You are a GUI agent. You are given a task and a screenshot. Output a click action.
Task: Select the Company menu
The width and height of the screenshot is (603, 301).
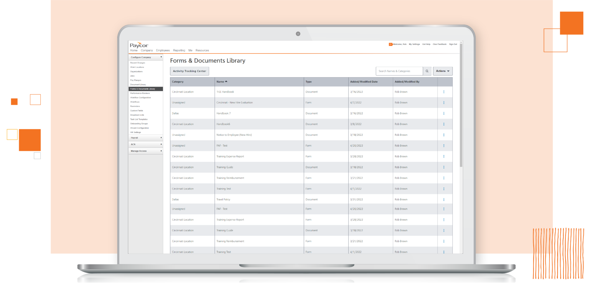147,50
